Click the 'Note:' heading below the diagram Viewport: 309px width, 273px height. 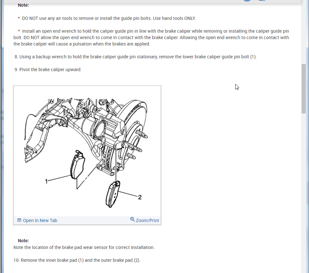click(23, 241)
